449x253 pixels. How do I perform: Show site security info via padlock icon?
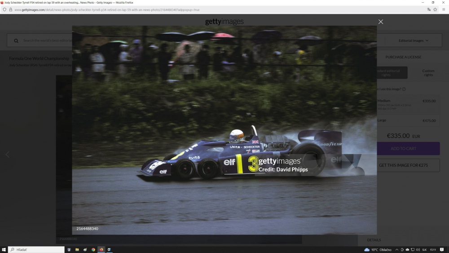click(x=11, y=9)
